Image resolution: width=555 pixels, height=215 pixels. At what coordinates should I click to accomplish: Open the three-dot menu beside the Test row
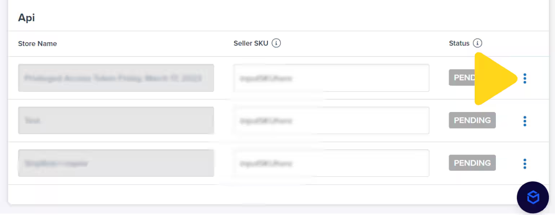tap(525, 121)
